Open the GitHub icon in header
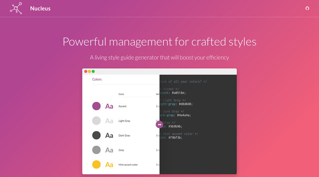 click(307, 8)
